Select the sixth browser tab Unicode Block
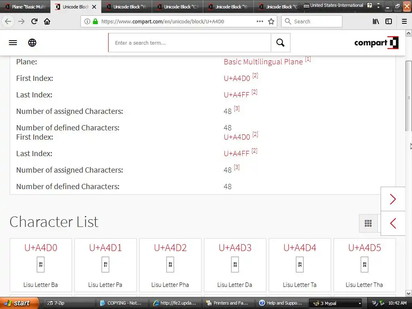 pyautogui.click(x=278, y=7)
